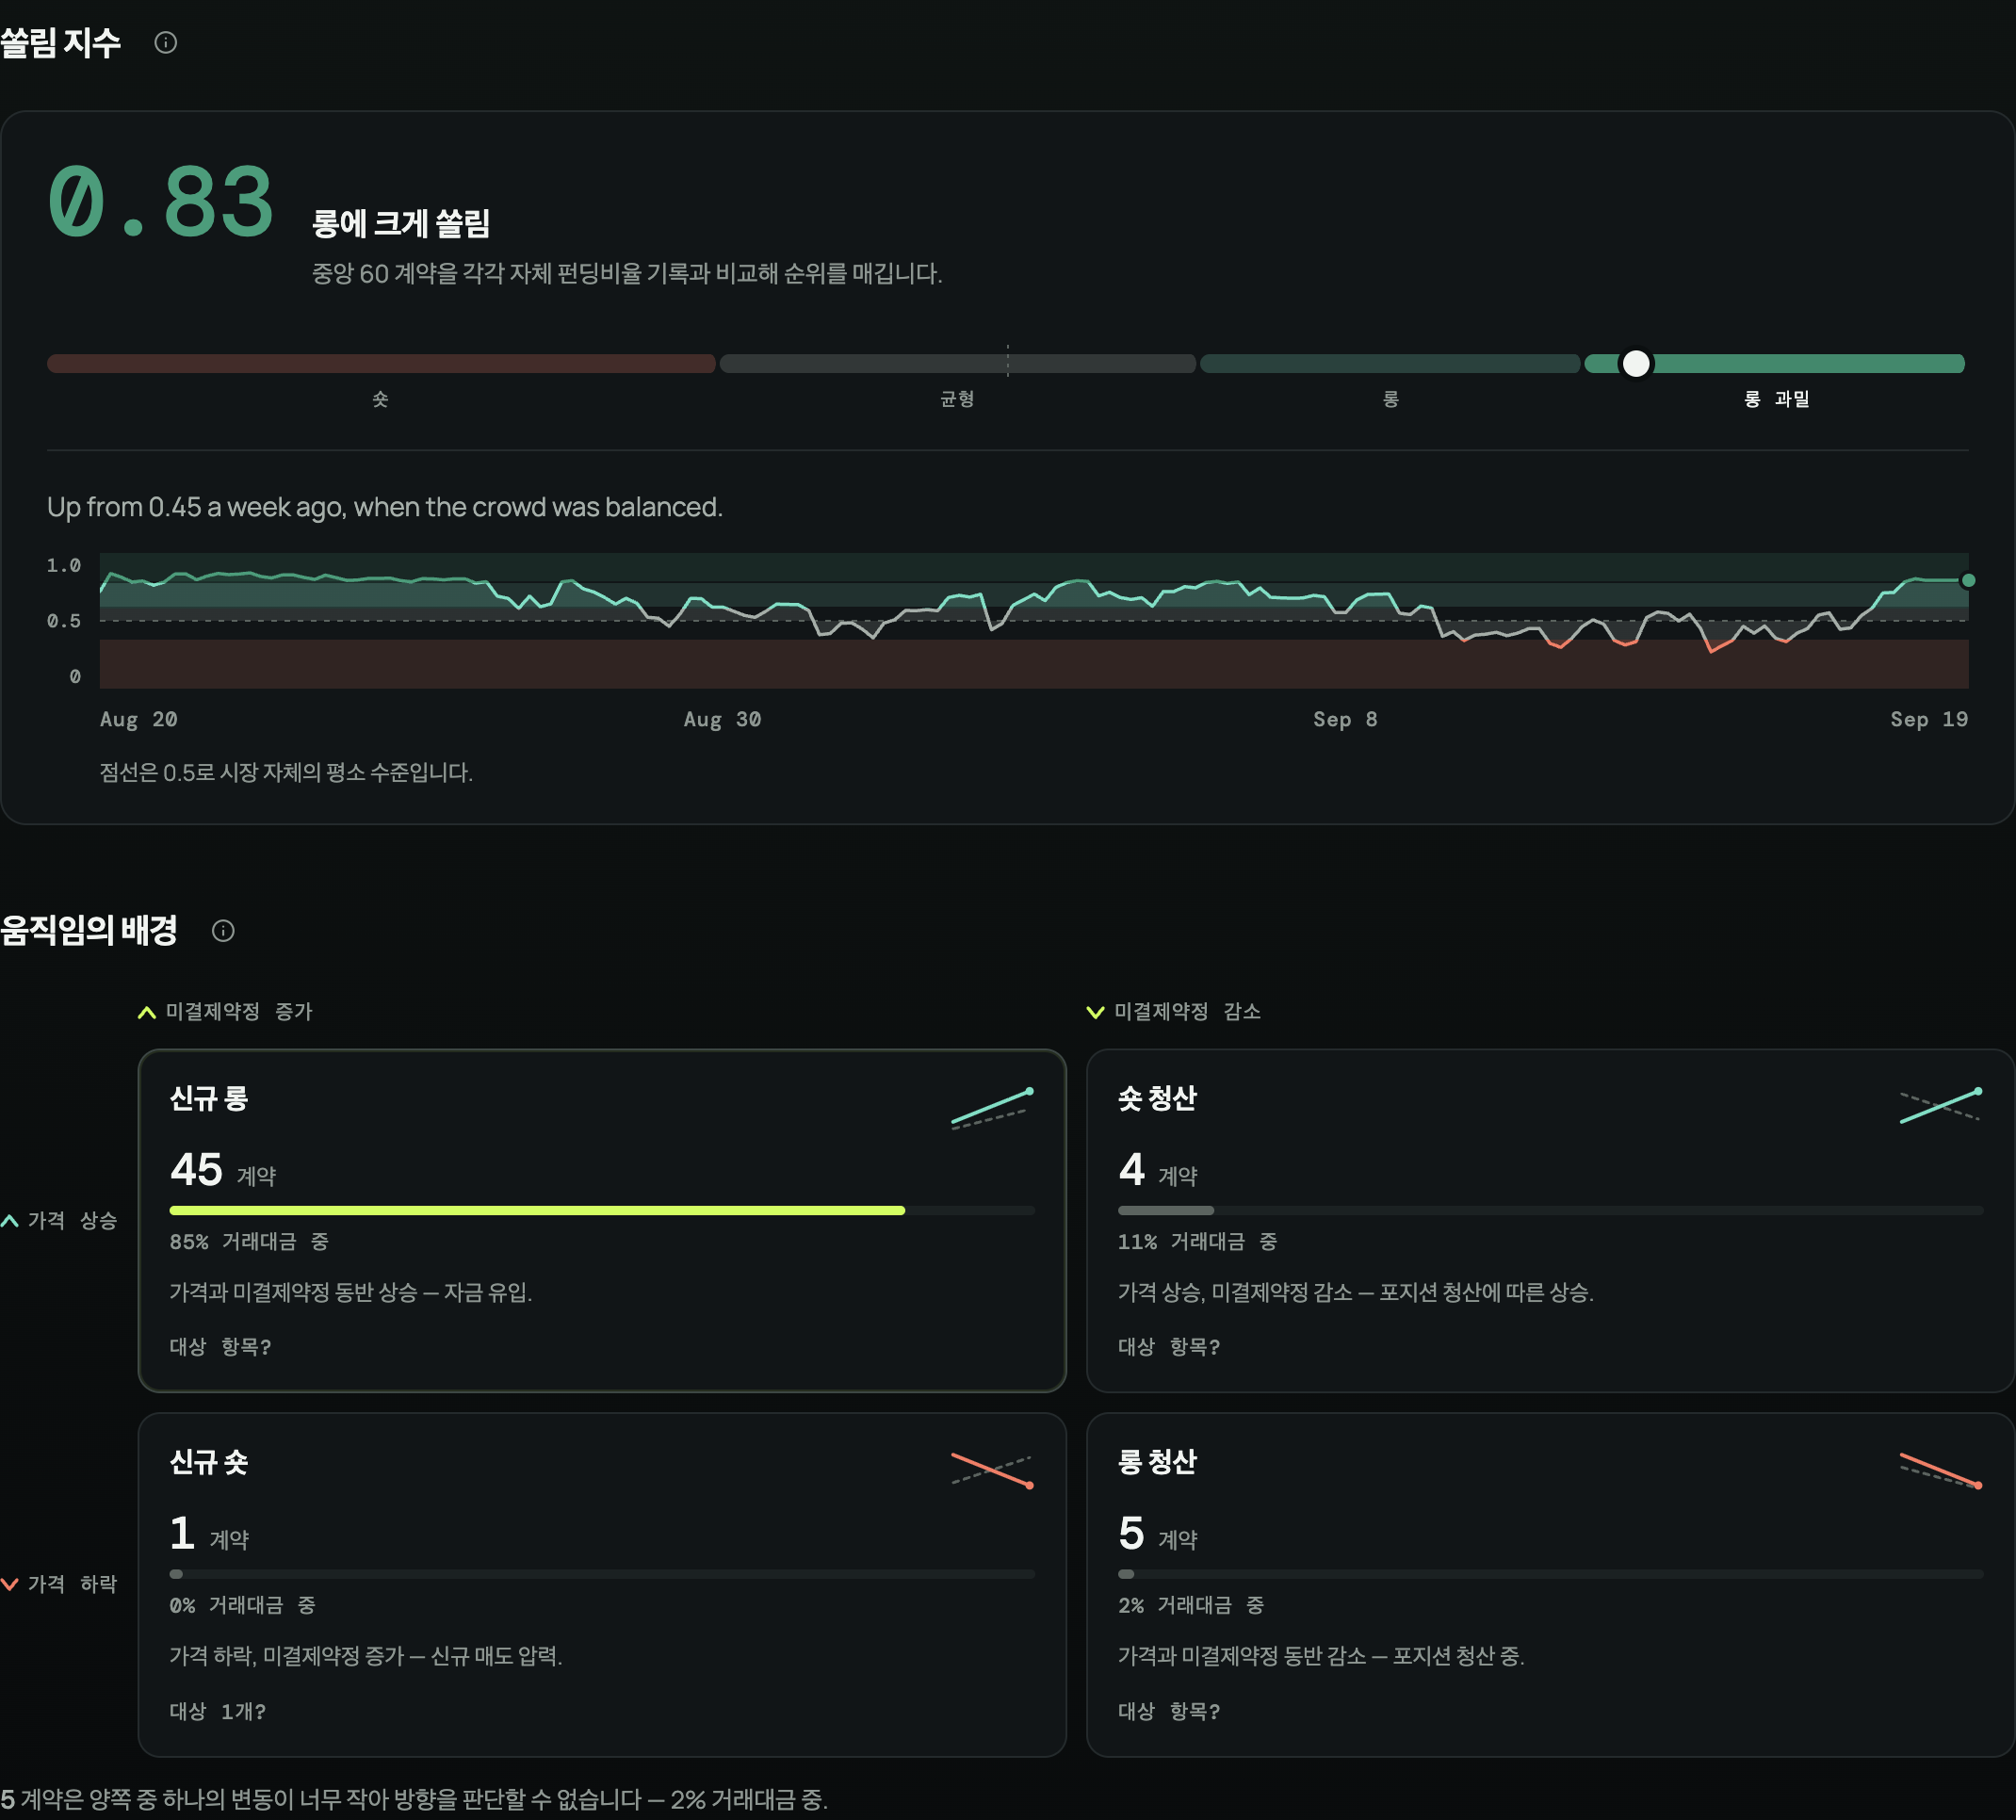
Task: Select the 숏 segment of the gauge
Action: coord(381,363)
